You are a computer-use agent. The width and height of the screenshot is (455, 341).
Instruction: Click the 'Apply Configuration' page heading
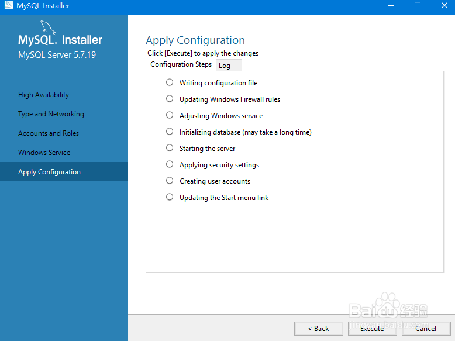pos(195,40)
